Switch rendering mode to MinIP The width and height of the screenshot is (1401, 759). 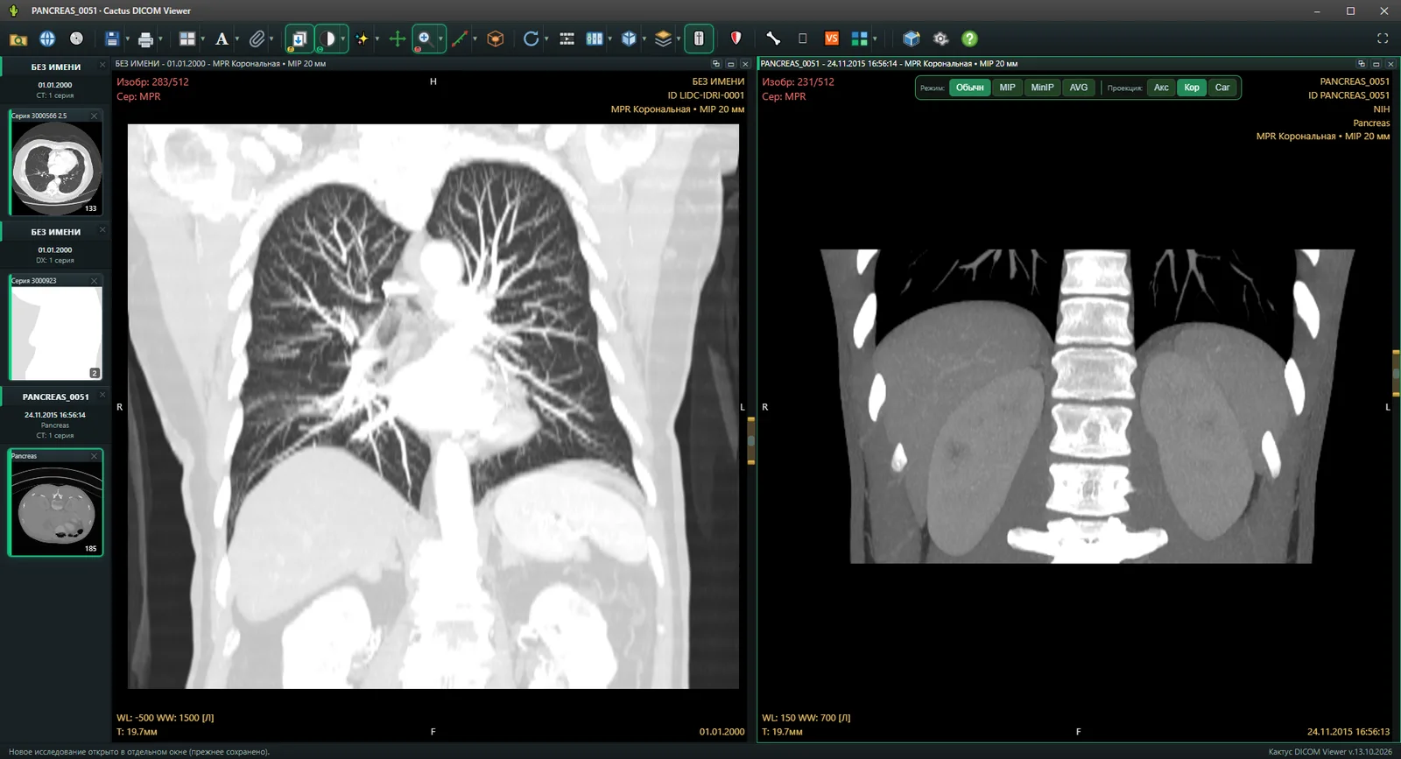1042,88
